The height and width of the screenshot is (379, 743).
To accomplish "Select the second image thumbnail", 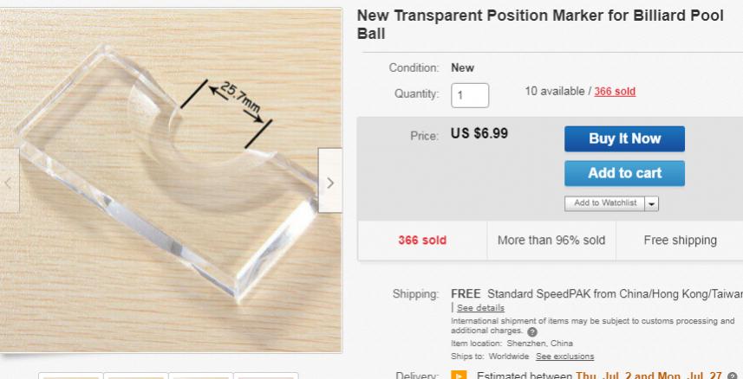I will coord(134,376).
